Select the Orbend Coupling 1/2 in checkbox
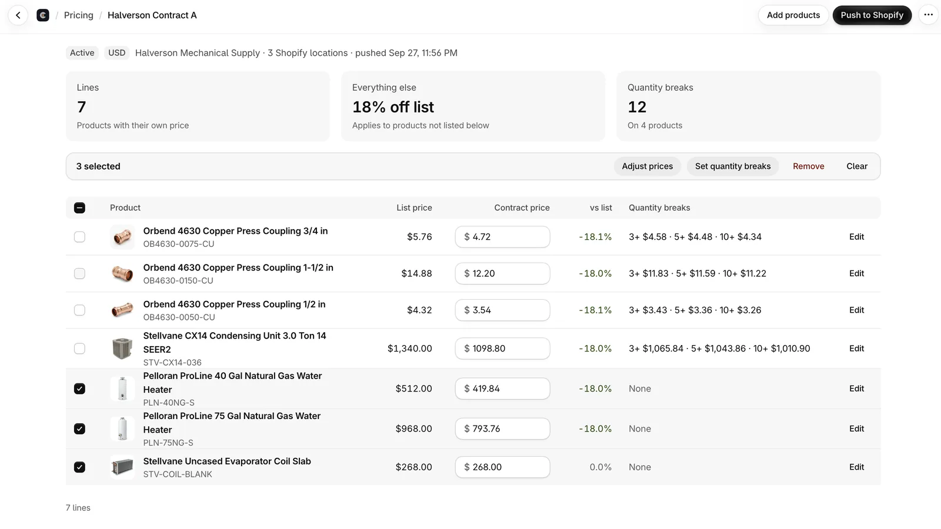Viewport: 941px width, 529px height. 79,310
